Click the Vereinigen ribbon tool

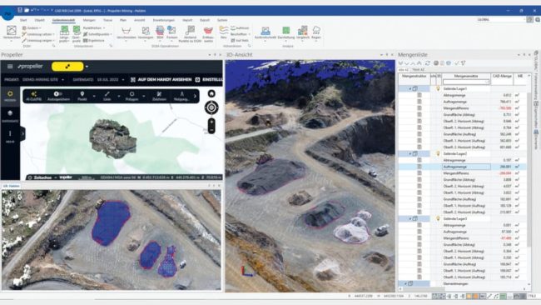[x=146, y=33]
